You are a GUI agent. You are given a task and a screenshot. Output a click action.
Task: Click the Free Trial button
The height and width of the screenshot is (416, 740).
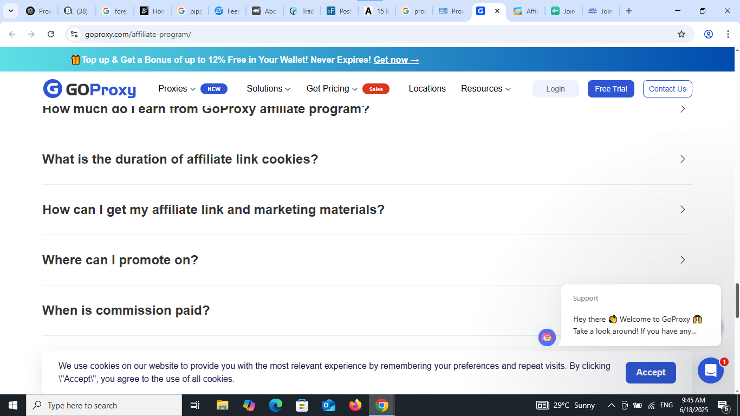611,89
